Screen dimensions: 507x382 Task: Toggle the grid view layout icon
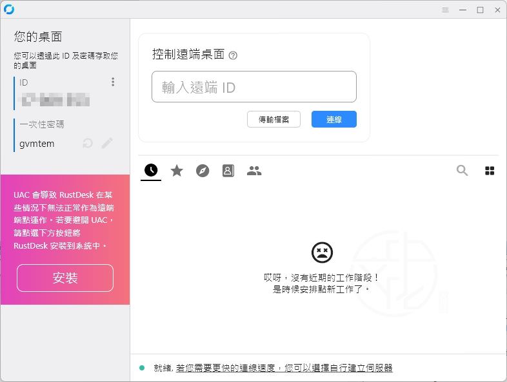click(490, 171)
